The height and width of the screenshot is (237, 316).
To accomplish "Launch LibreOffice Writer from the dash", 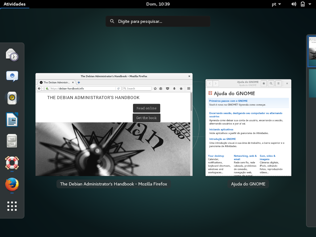I will pyautogui.click(x=12, y=119).
